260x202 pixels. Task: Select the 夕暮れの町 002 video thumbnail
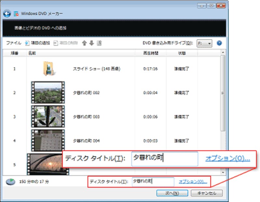point(48,93)
